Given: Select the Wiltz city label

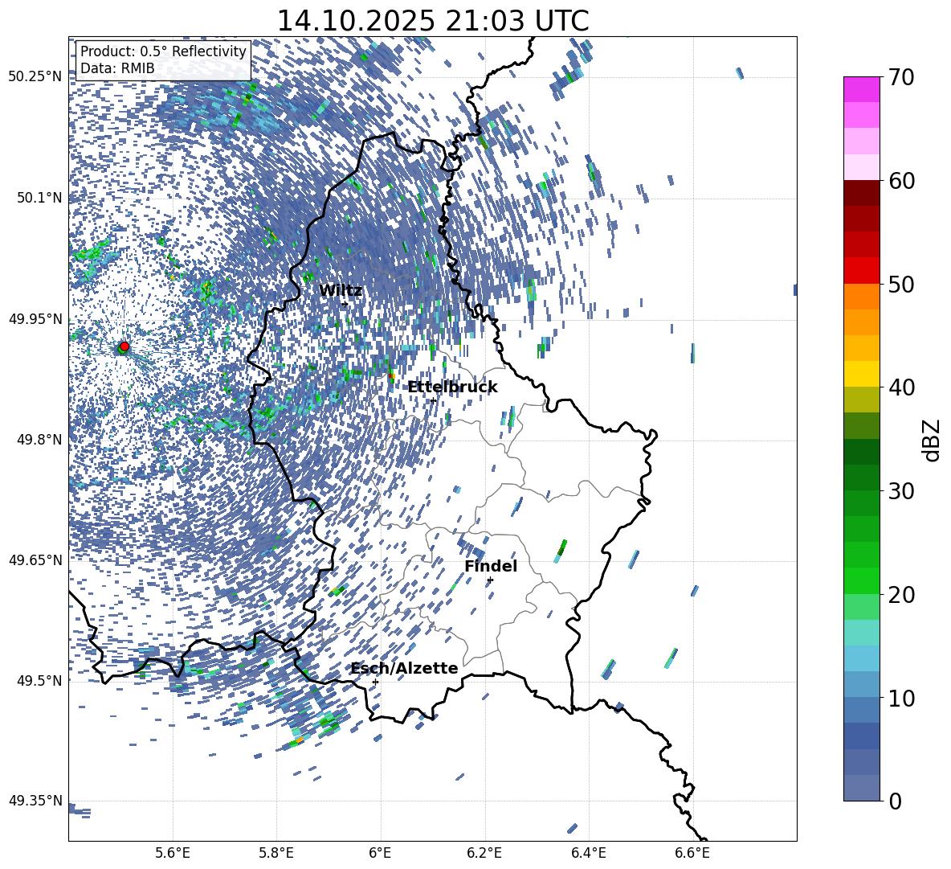Looking at the screenshot, I should click(x=341, y=291).
